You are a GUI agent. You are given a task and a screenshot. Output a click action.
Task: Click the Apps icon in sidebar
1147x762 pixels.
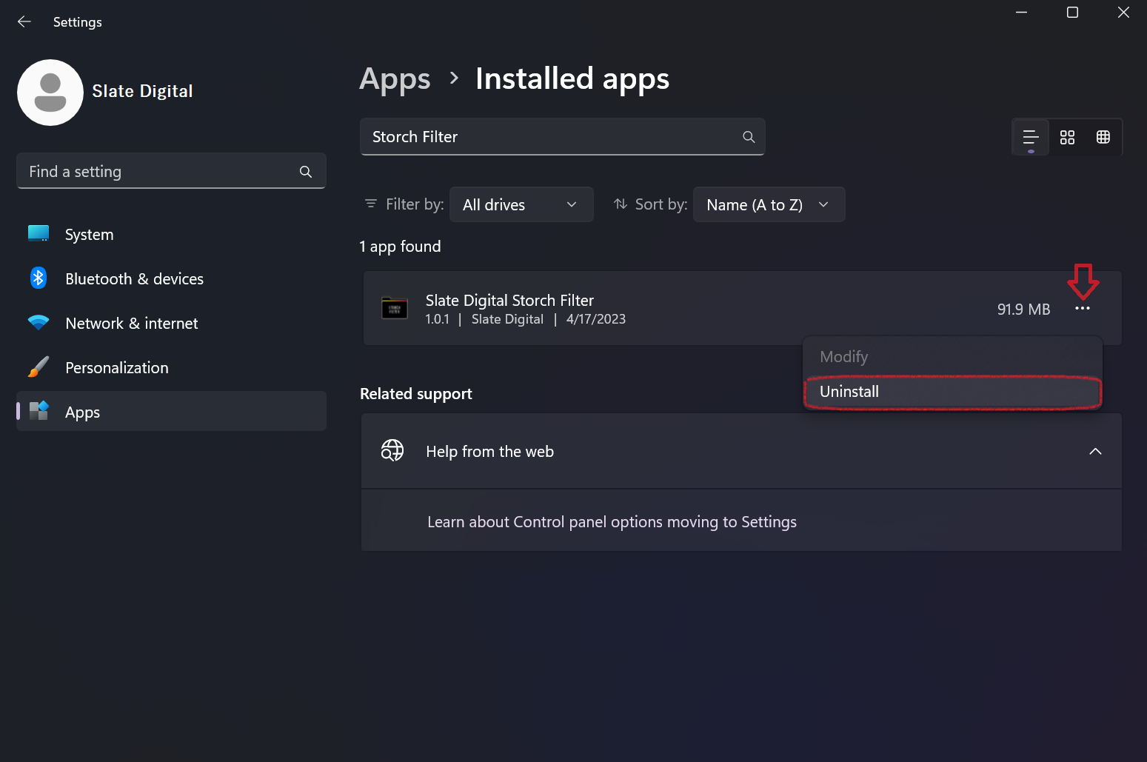point(39,410)
